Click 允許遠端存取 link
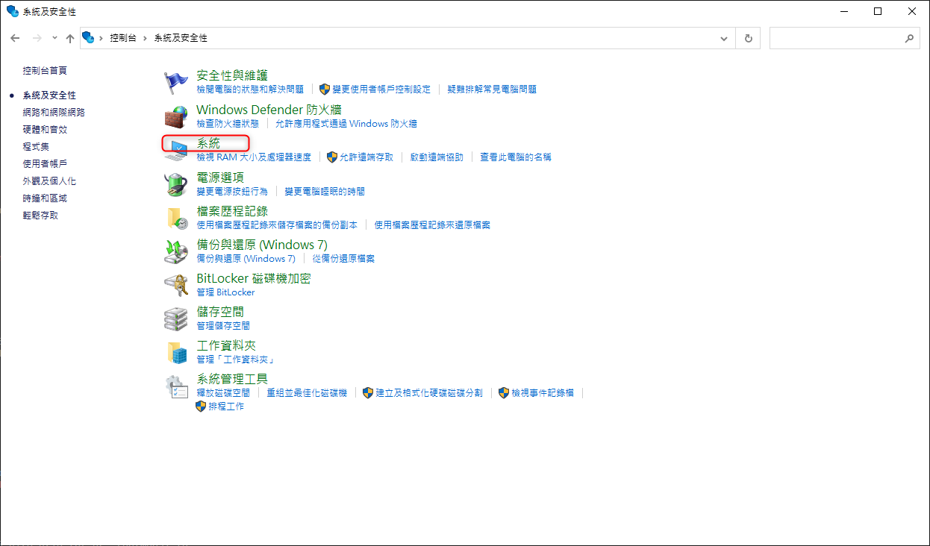The height and width of the screenshot is (546, 930). [366, 157]
